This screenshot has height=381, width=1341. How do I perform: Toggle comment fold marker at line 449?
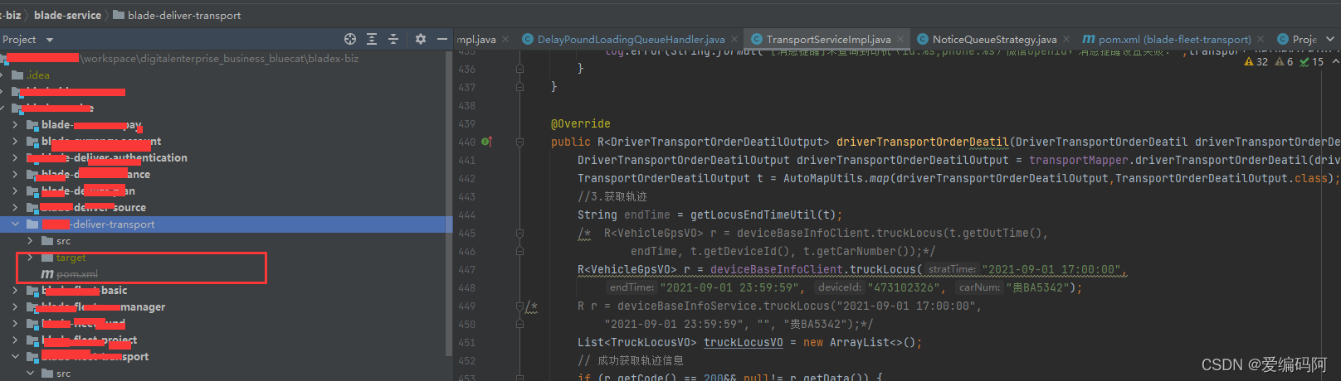(x=519, y=306)
